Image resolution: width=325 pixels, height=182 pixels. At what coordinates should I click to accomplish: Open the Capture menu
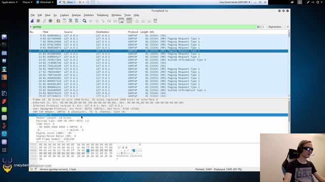[64, 15]
